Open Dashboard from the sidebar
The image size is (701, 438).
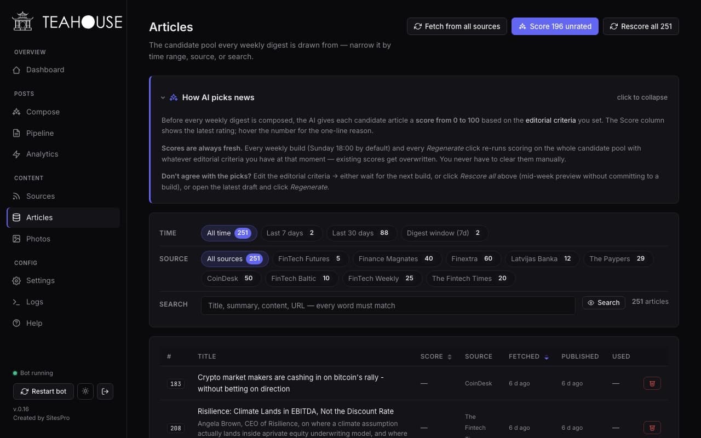pyautogui.click(x=64, y=70)
